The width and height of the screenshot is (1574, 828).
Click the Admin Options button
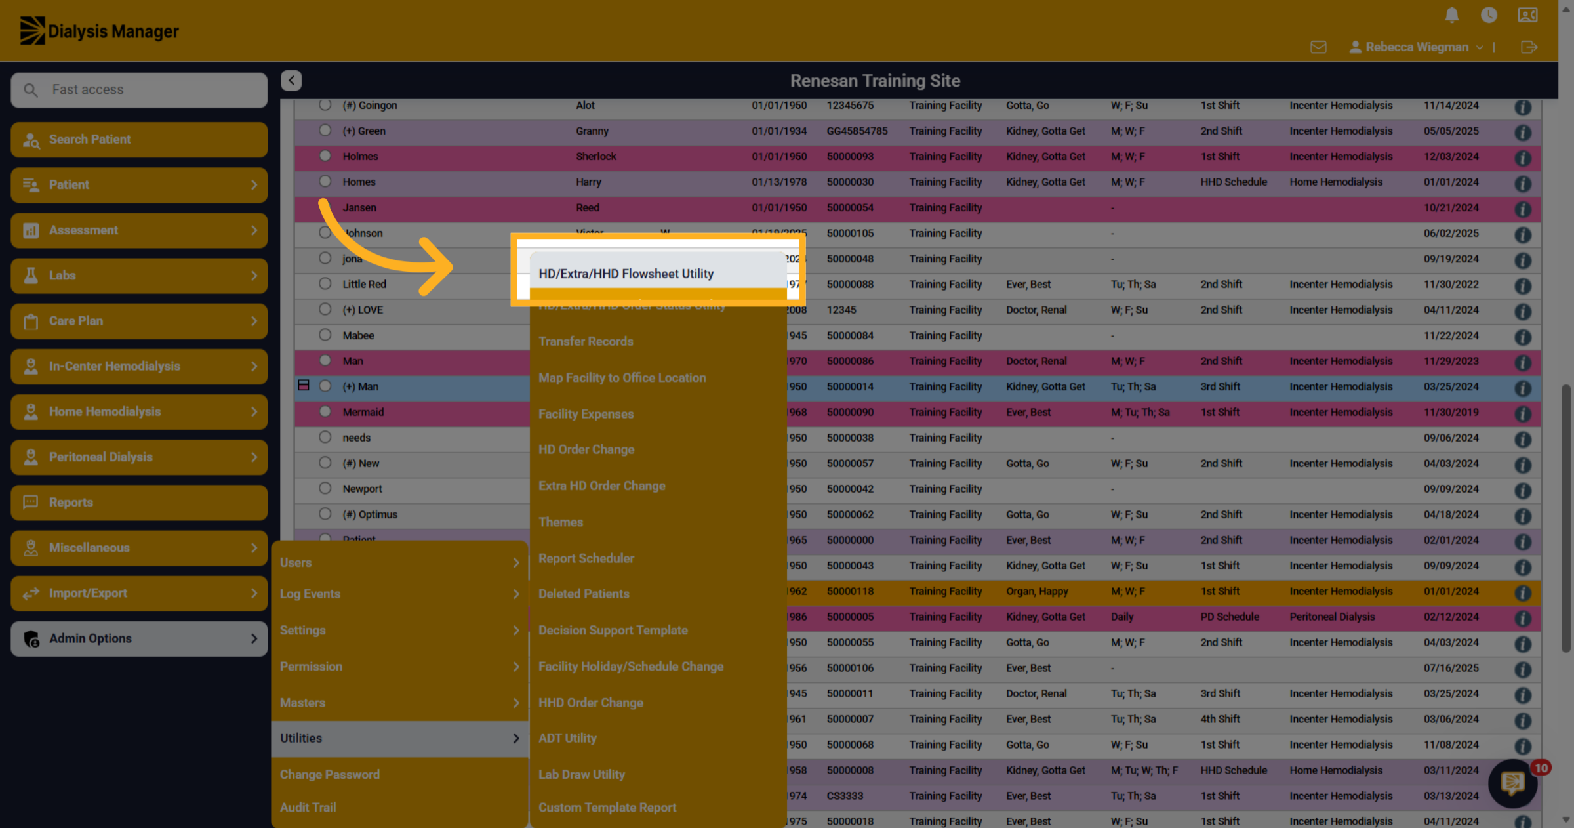pyautogui.click(x=139, y=638)
